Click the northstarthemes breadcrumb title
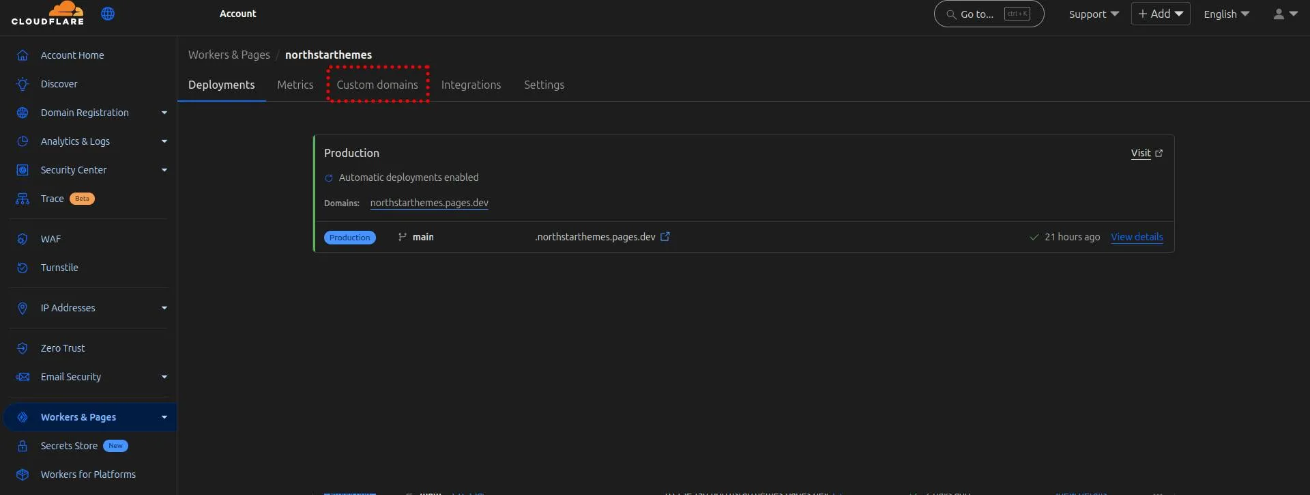 [x=328, y=55]
